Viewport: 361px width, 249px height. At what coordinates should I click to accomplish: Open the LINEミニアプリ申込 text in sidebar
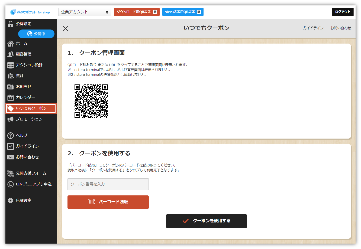34,184
